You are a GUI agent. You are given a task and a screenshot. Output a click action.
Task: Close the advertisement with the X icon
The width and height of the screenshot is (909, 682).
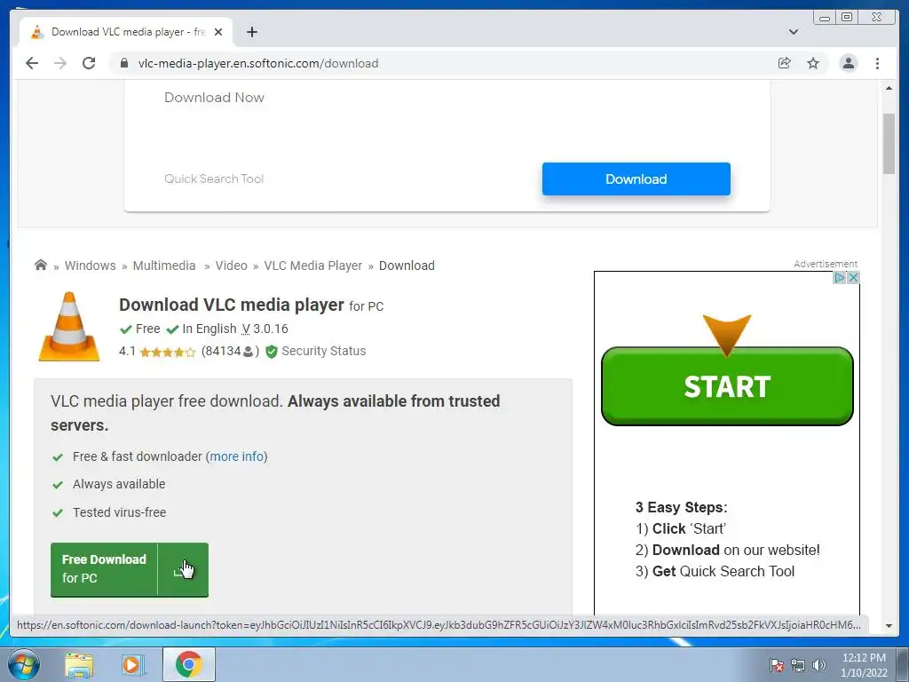(853, 278)
